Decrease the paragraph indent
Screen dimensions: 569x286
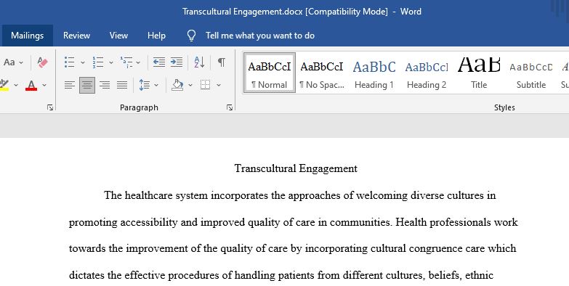159,62
